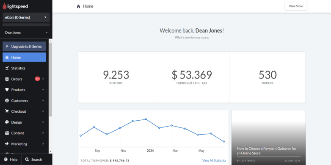Select the Home menu item

click(x=24, y=57)
